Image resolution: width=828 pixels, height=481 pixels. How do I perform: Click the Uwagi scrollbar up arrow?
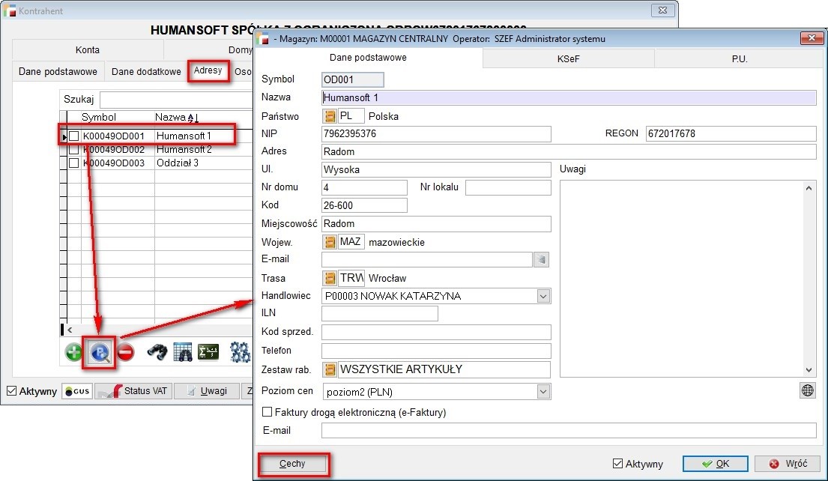(x=809, y=188)
